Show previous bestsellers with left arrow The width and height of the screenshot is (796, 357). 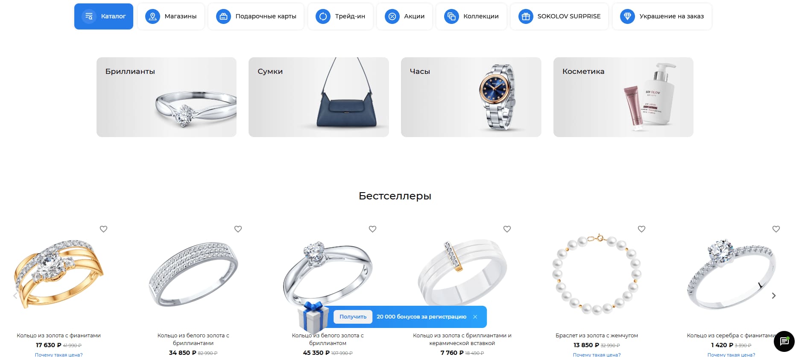pos(15,296)
